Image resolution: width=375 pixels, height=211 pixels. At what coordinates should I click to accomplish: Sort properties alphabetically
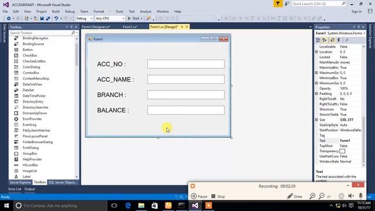325,40
